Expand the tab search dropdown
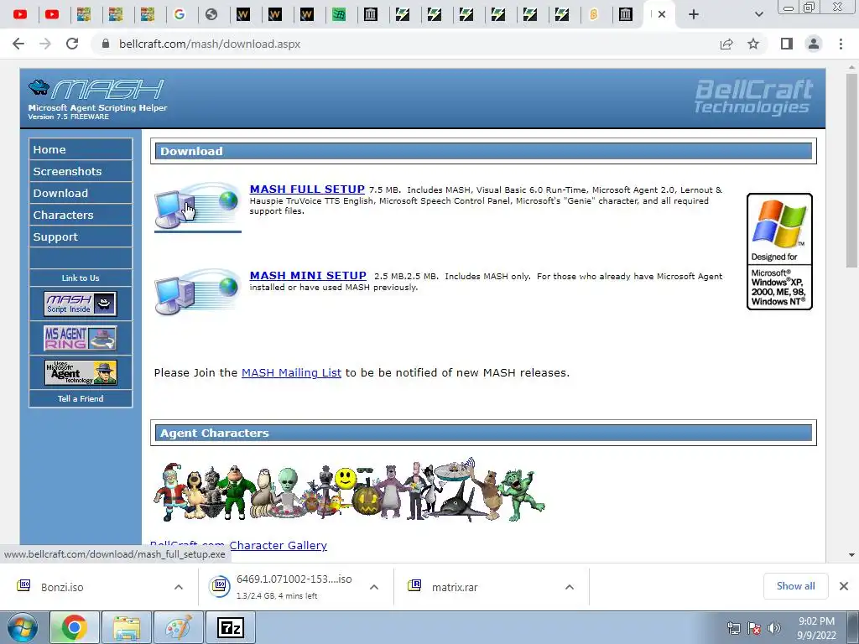 758,14
